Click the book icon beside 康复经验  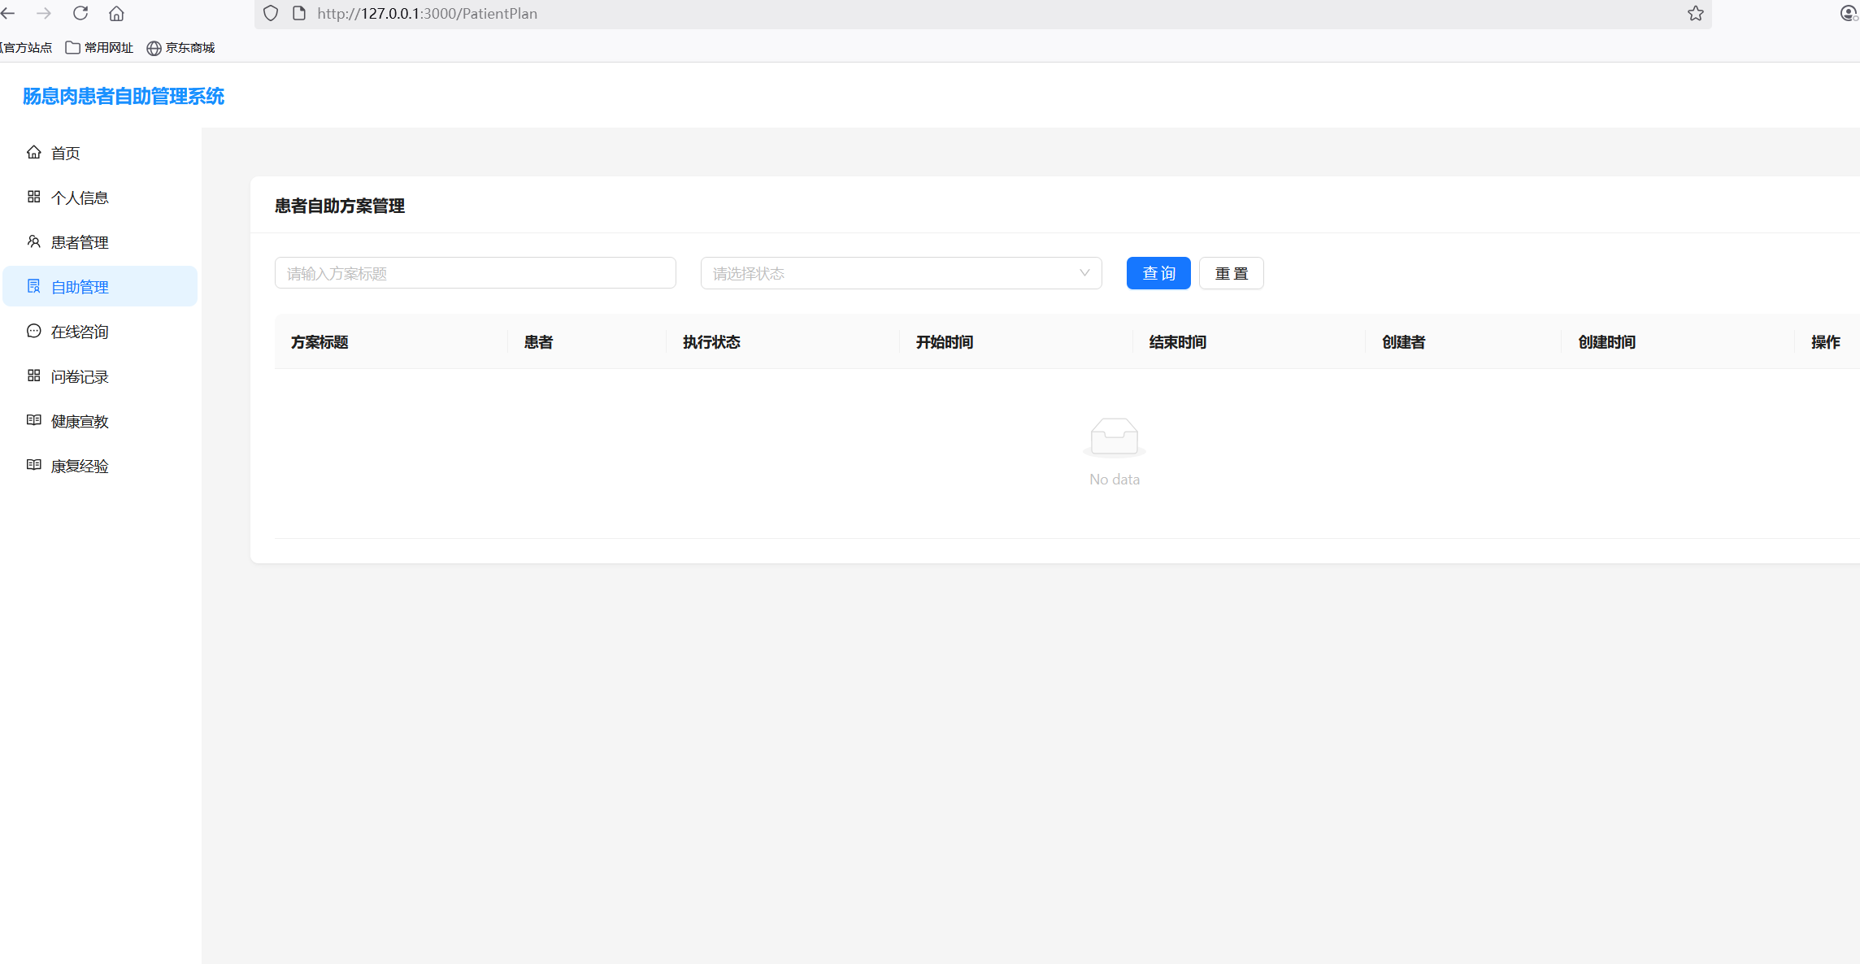click(x=33, y=465)
